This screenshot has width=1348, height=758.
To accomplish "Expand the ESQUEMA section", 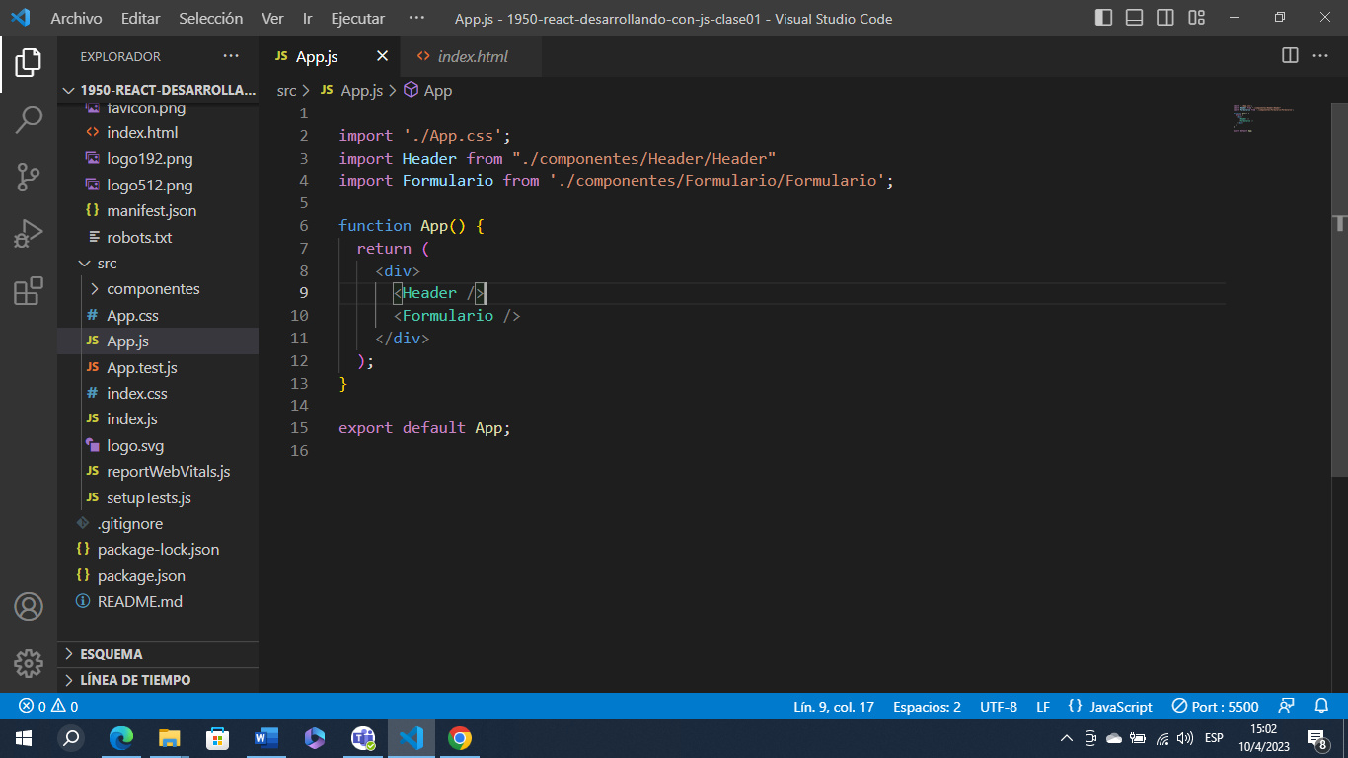I will 158,654.
